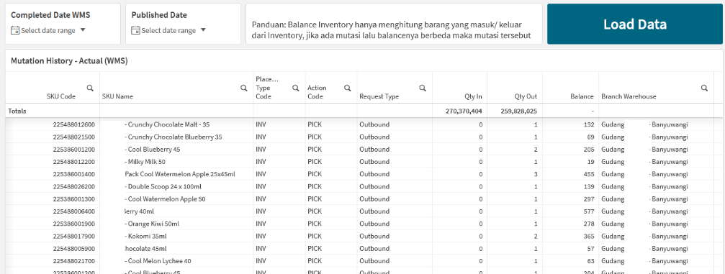Click the Load Data button
The height and width of the screenshot is (274, 725).
tap(635, 24)
